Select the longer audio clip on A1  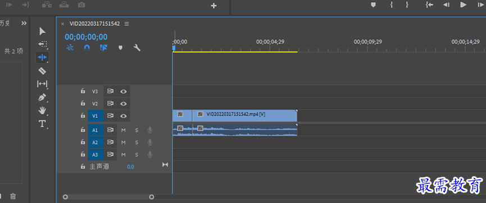(245, 130)
